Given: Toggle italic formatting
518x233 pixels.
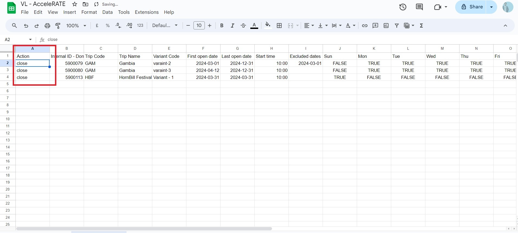Looking at the screenshot, I should coord(232,26).
